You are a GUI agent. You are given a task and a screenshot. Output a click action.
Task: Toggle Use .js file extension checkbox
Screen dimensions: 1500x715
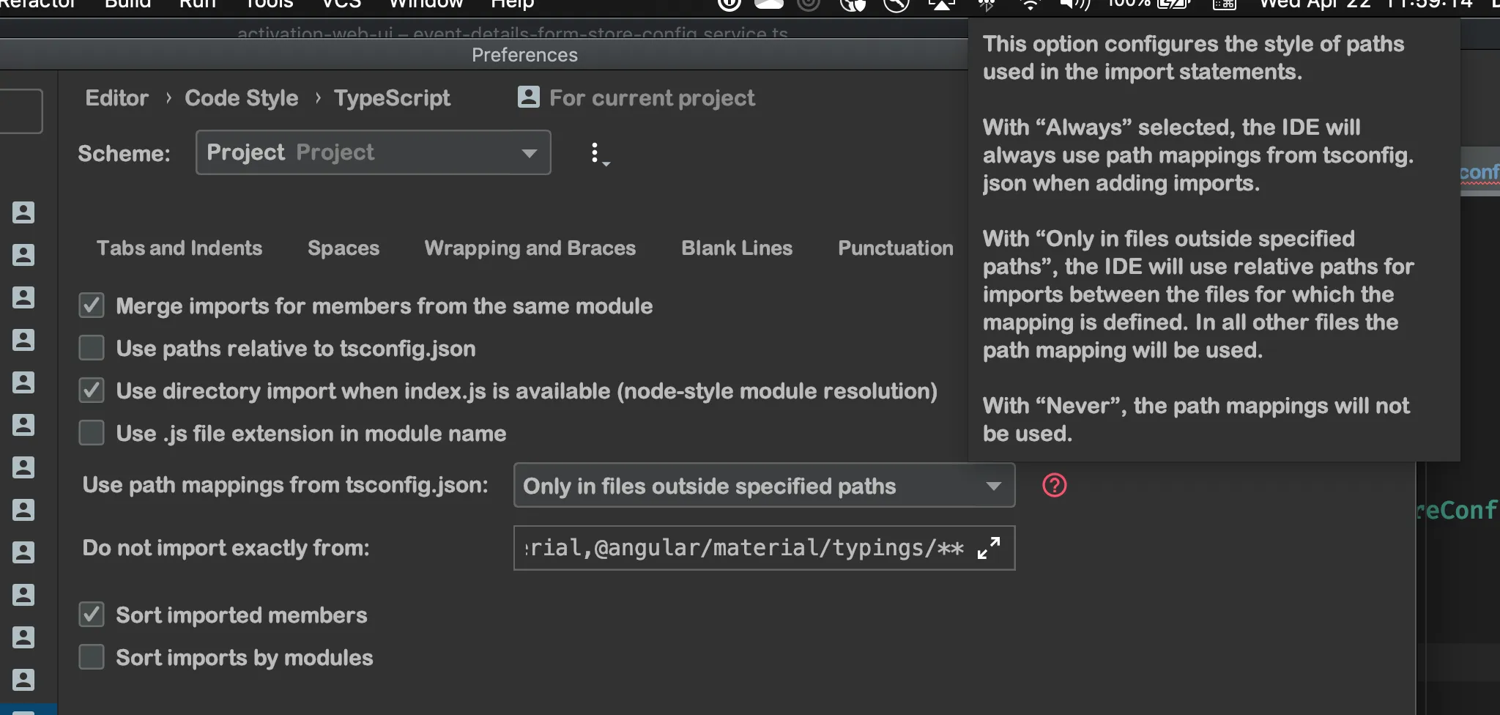(x=92, y=433)
